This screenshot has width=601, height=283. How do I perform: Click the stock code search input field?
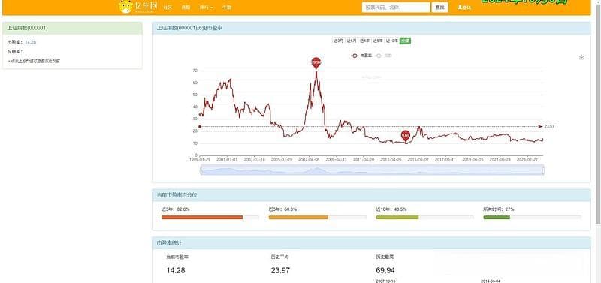click(x=396, y=8)
